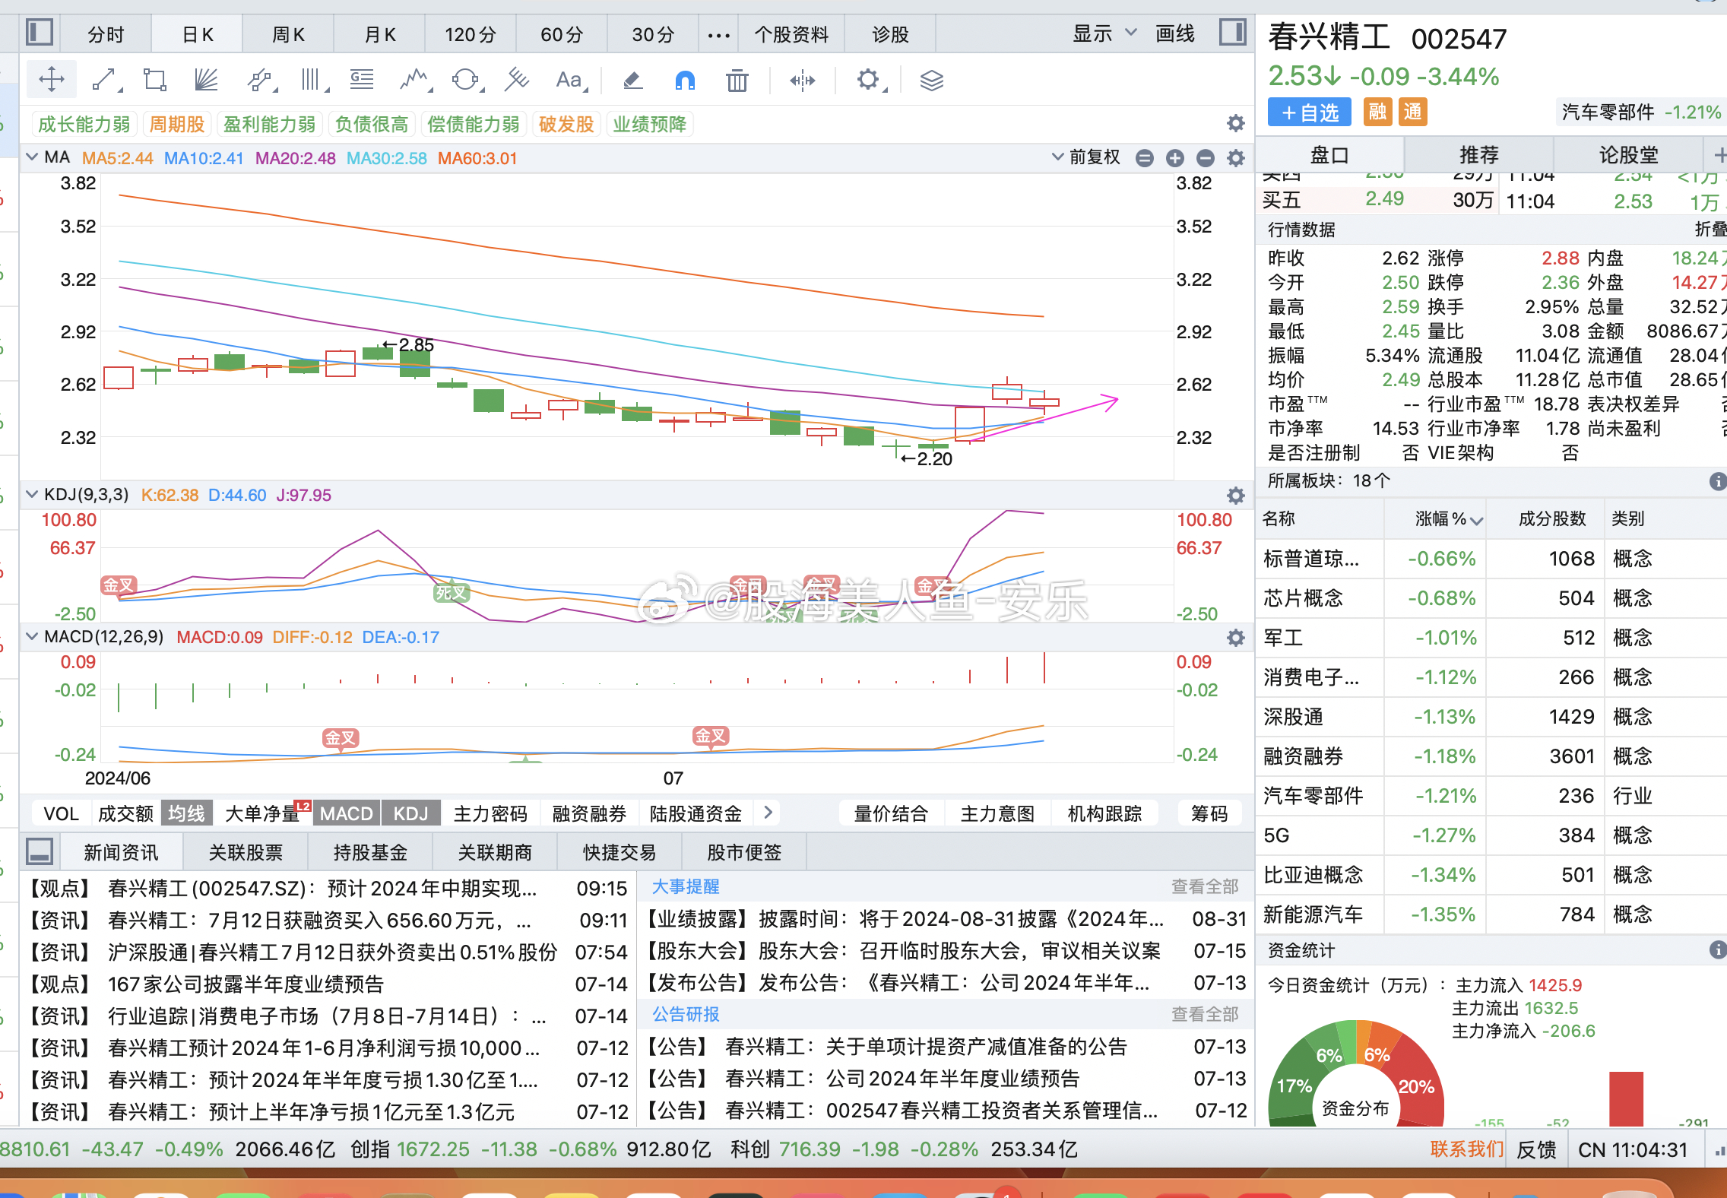Toggle the KDJ indicator button

(410, 813)
